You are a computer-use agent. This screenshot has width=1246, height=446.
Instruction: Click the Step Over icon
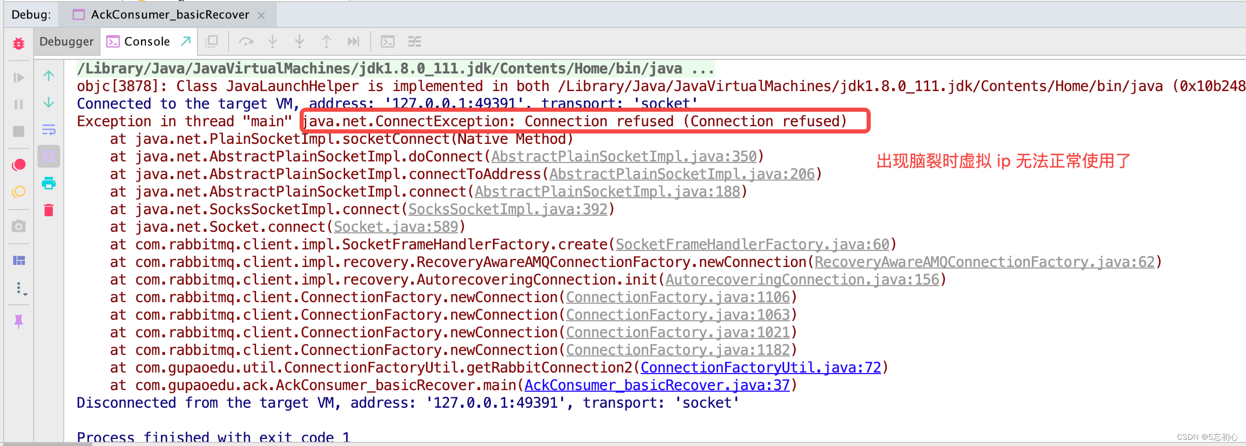click(x=246, y=41)
